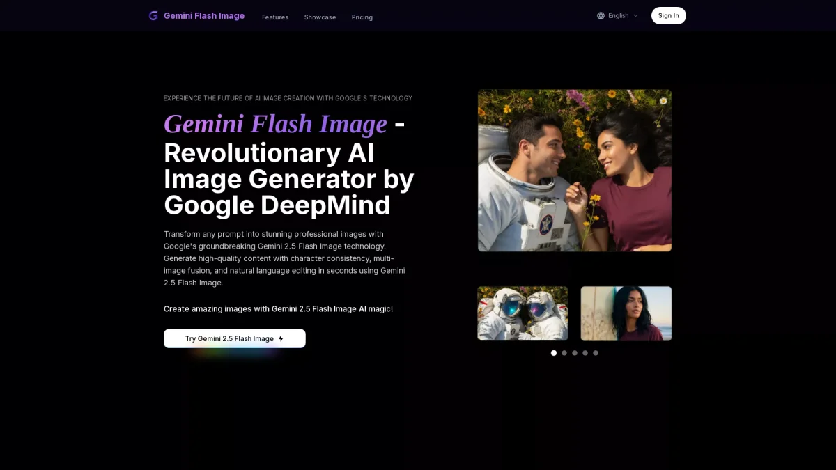Click the globe language icon

click(x=601, y=16)
